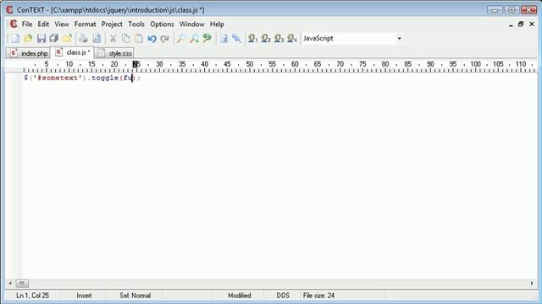Screen dimensions: 542x304
Task: Paste from the clipboard icon
Action: [139, 38]
